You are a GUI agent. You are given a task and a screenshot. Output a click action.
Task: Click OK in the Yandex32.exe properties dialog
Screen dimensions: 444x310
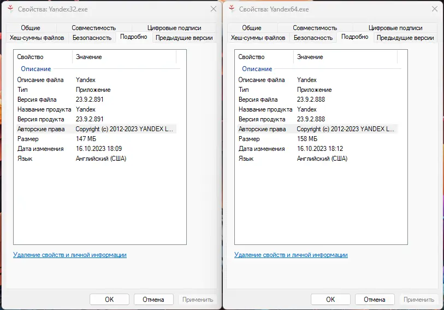pos(109,299)
